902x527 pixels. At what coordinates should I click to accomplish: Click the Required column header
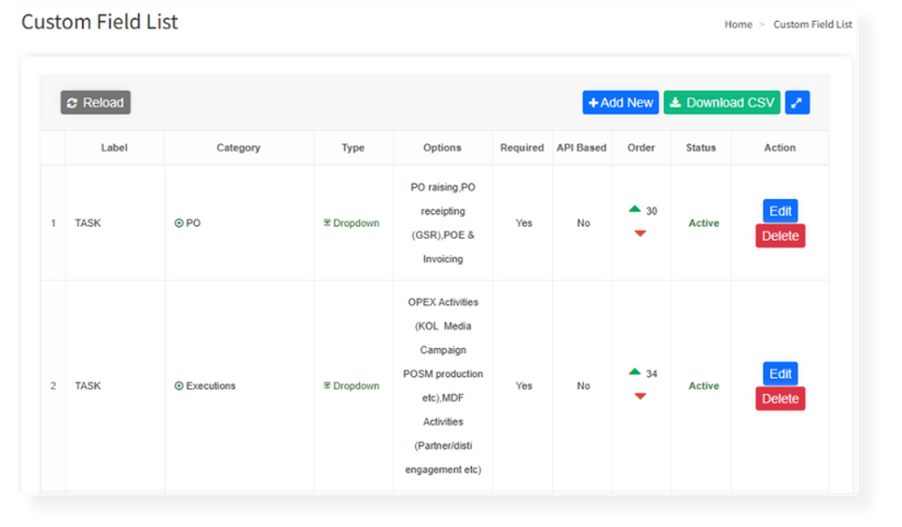point(522,148)
